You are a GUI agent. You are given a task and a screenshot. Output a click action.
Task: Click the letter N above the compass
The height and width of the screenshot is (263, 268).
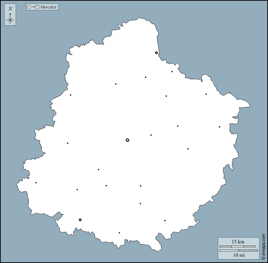(x=10, y=9)
